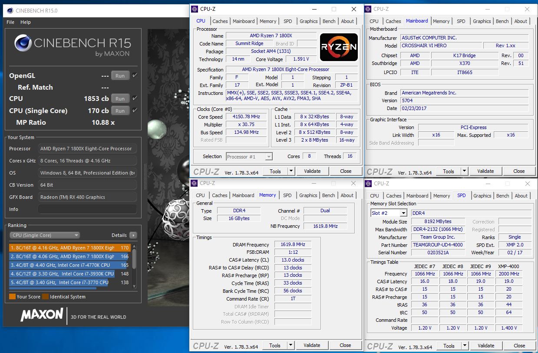Image resolution: width=538 pixels, height=353 pixels.
Task: Open the Slot #2 memory slot dropdown
Action: pos(389,213)
